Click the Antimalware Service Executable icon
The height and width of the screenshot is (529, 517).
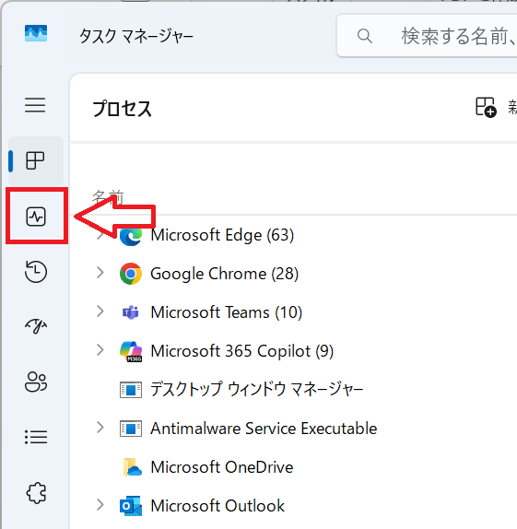click(131, 429)
